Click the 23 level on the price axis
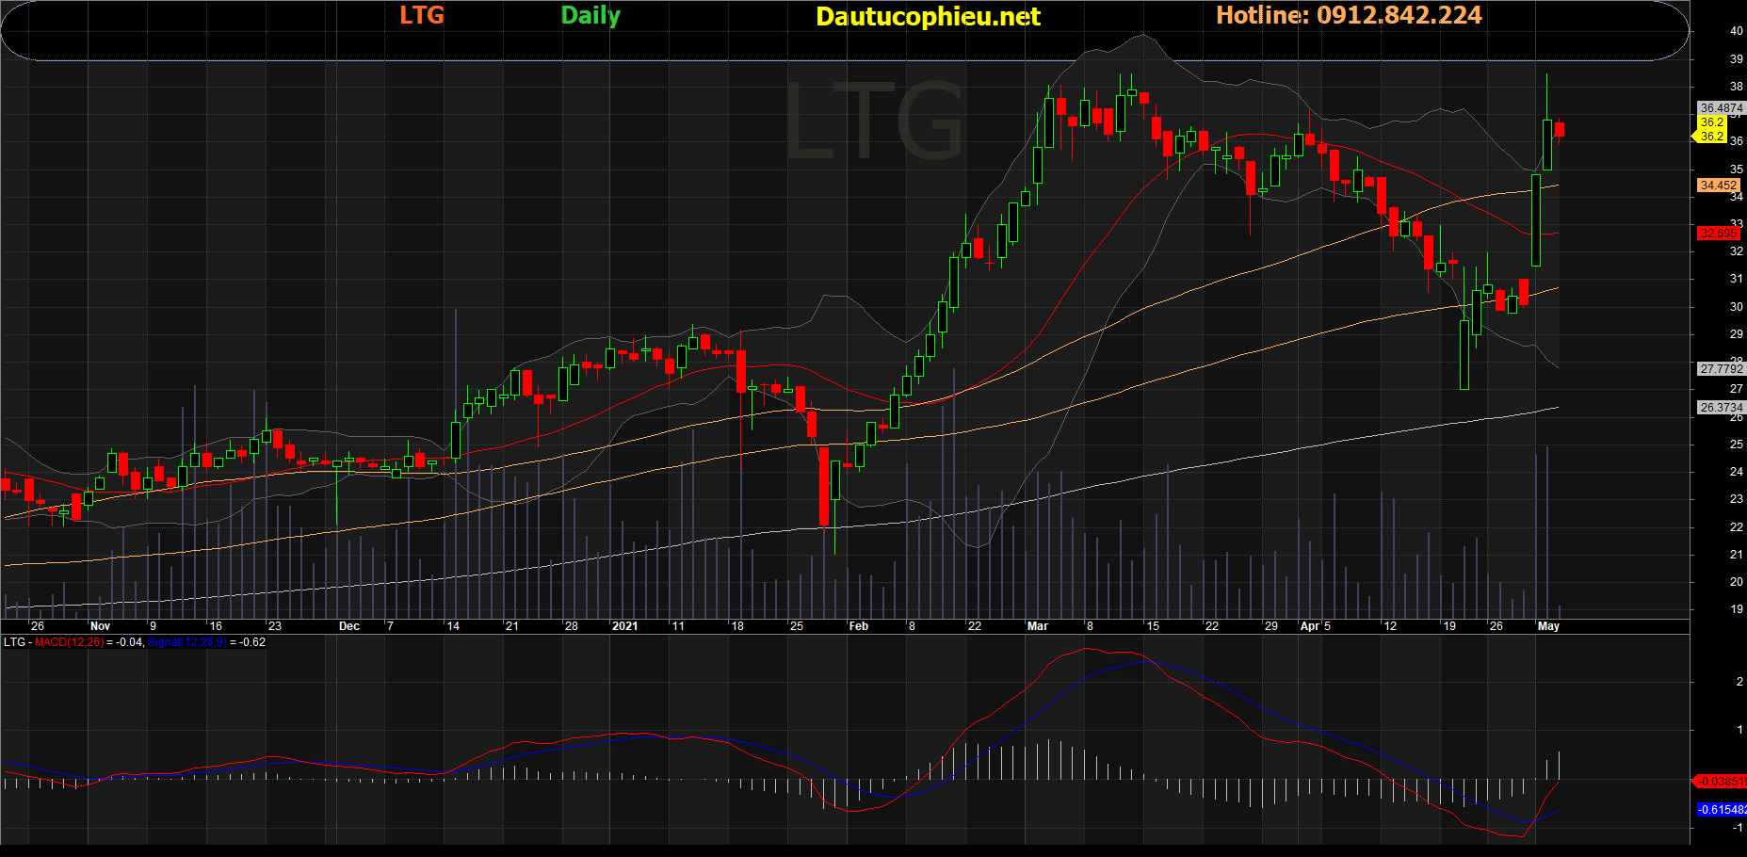1747x857 pixels. click(1736, 499)
